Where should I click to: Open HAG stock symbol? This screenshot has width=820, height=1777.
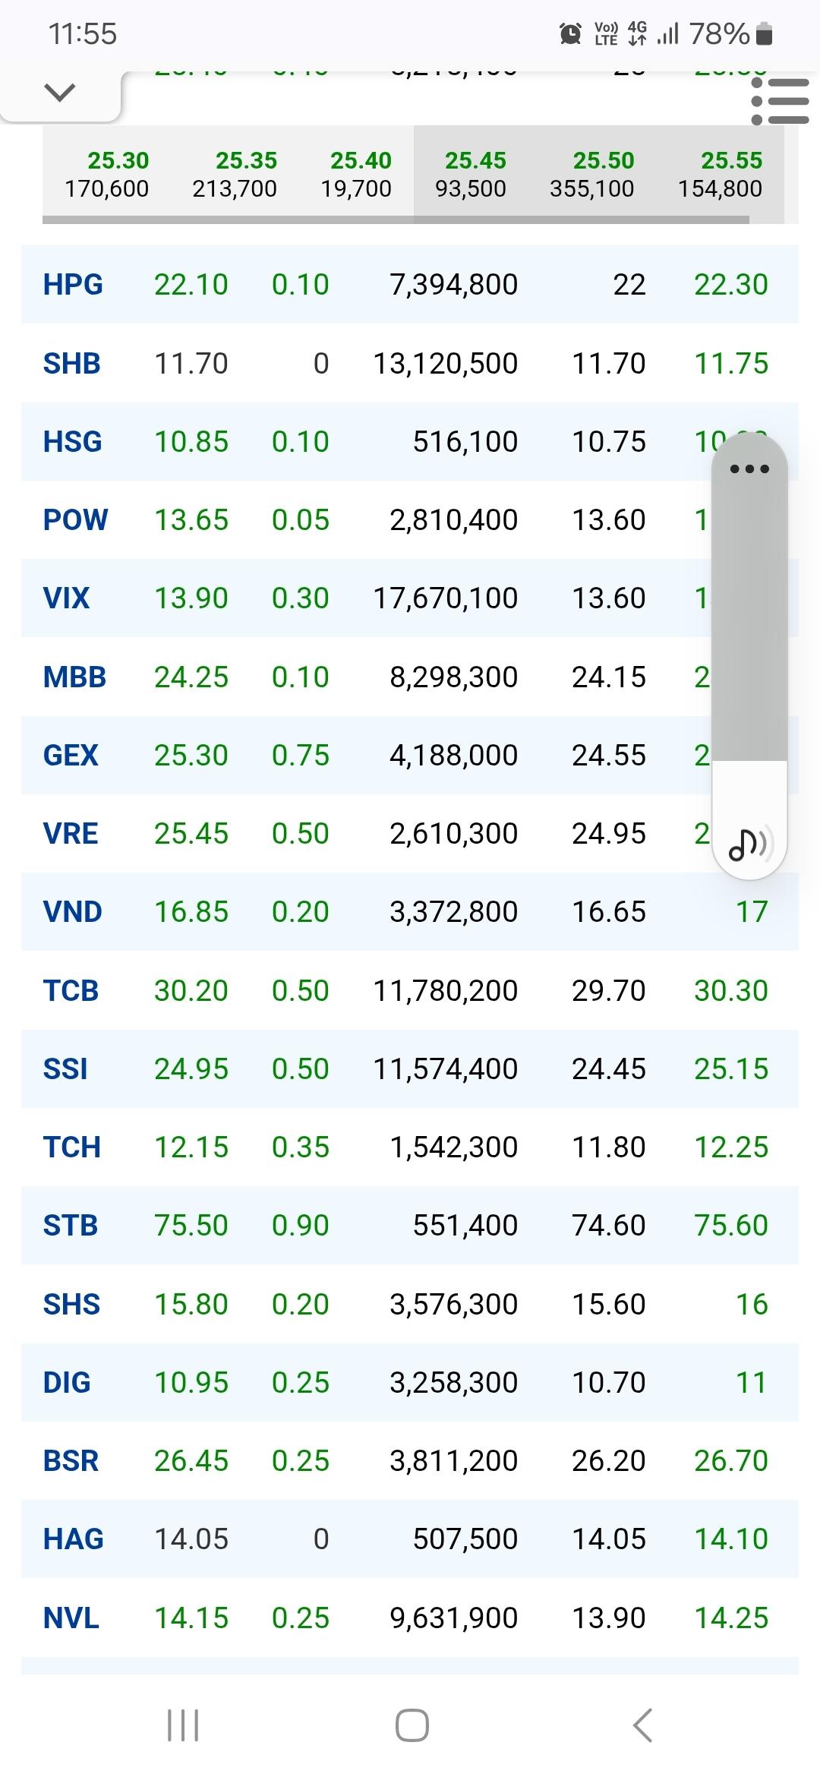73,1539
